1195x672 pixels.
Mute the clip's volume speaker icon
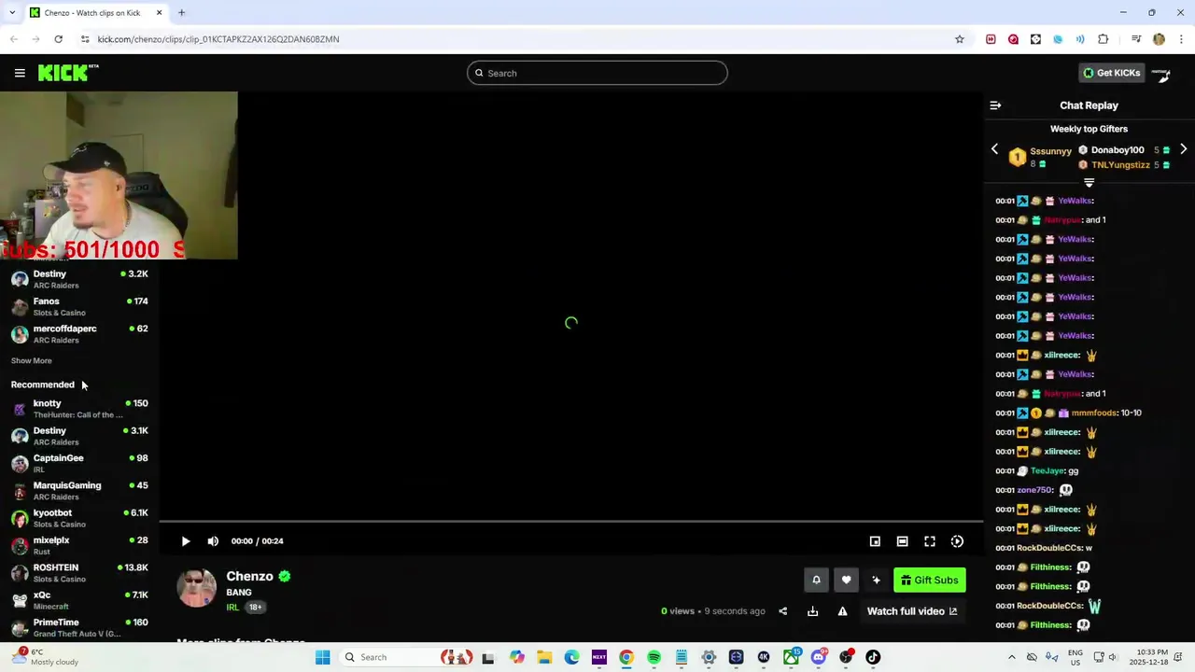coord(213,541)
